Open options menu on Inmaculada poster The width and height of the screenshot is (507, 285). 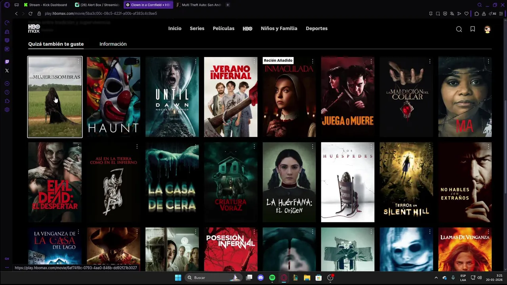(x=313, y=61)
